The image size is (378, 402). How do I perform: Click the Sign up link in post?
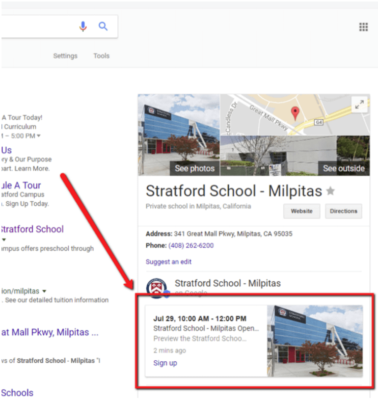[x=165, y=363]
